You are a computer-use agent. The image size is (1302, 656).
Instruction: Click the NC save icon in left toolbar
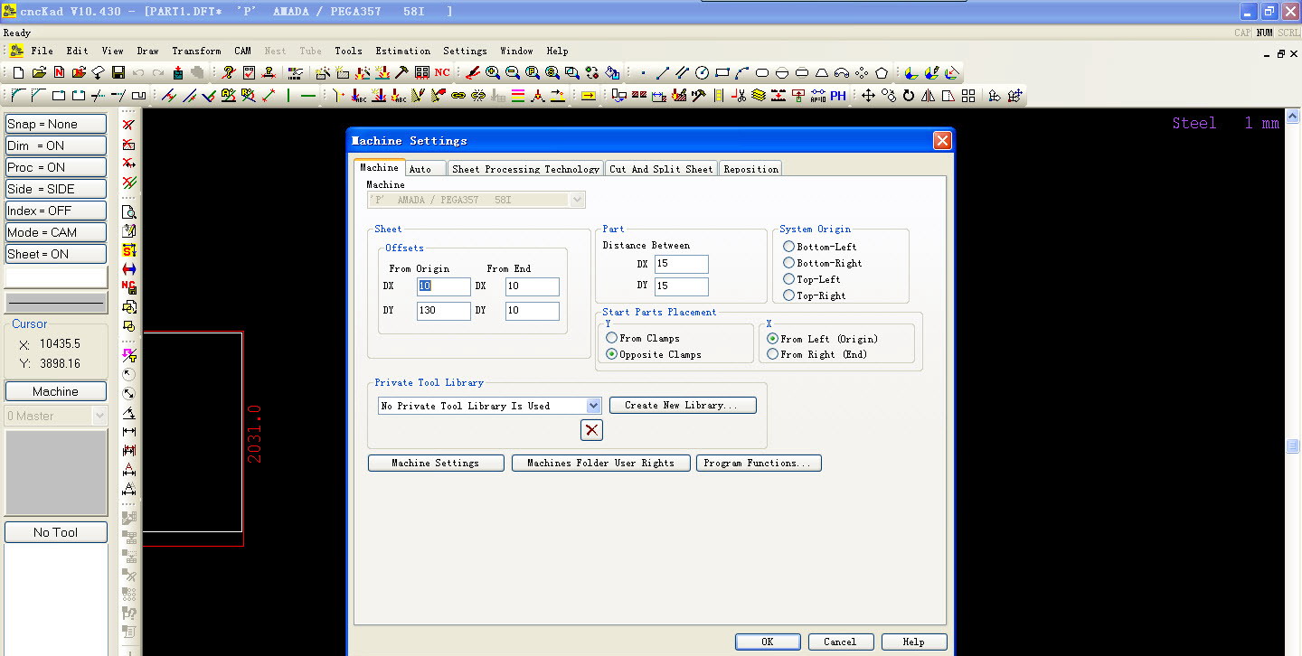(129, 288)
